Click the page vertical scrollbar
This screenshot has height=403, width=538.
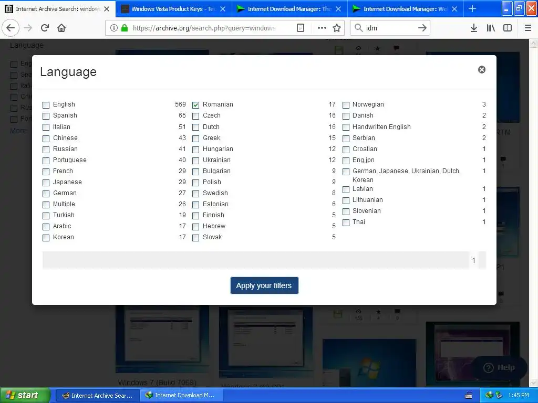[533, 213]
